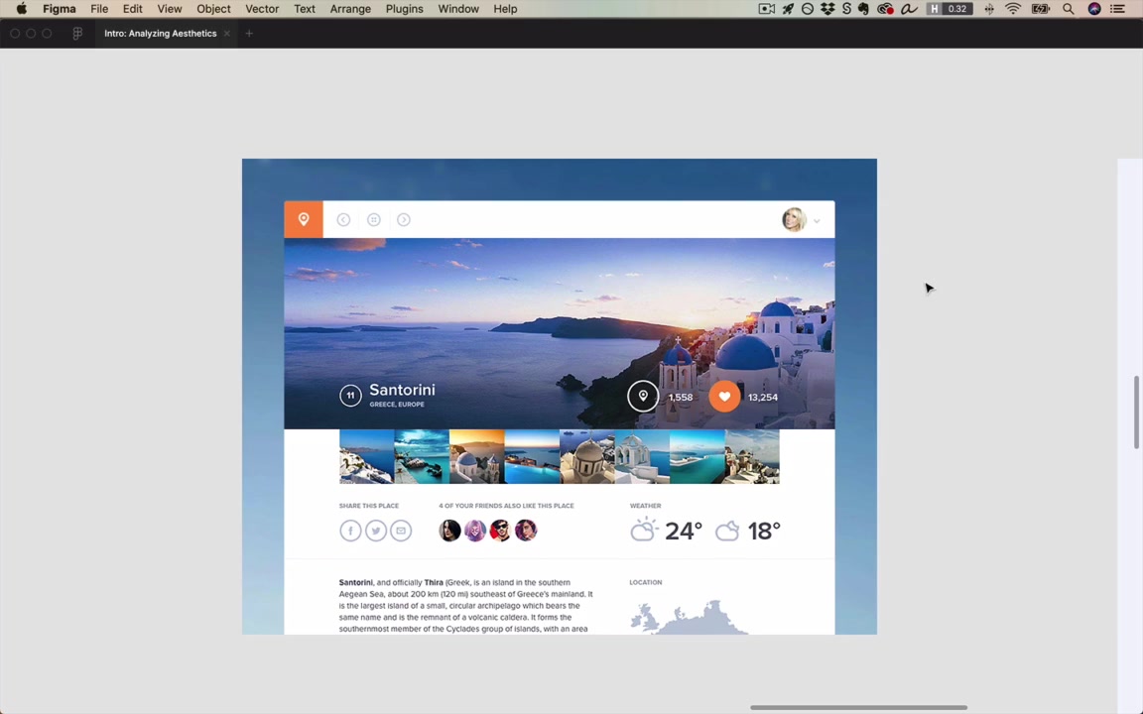Click the vertical scrollbar thumb
This screenshot has height=714, width=1143.
pos(1136,413)
